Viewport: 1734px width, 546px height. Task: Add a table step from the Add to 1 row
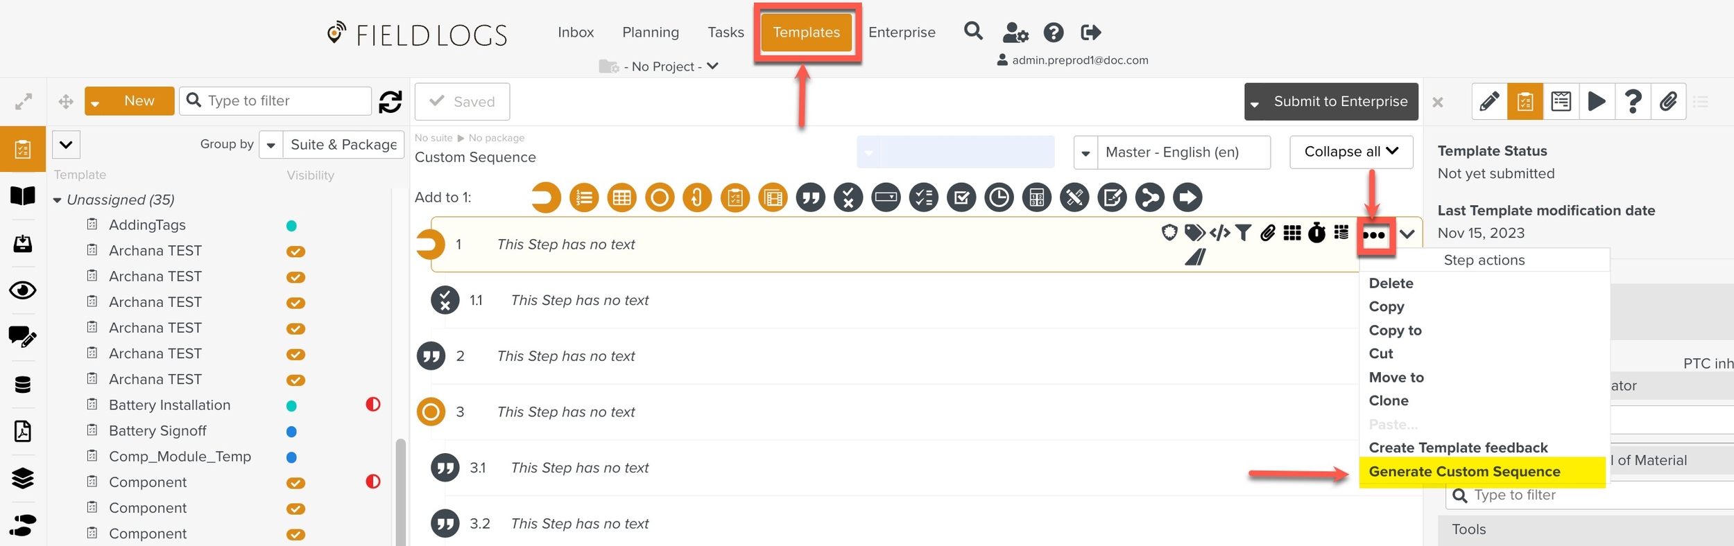(621, 197)
